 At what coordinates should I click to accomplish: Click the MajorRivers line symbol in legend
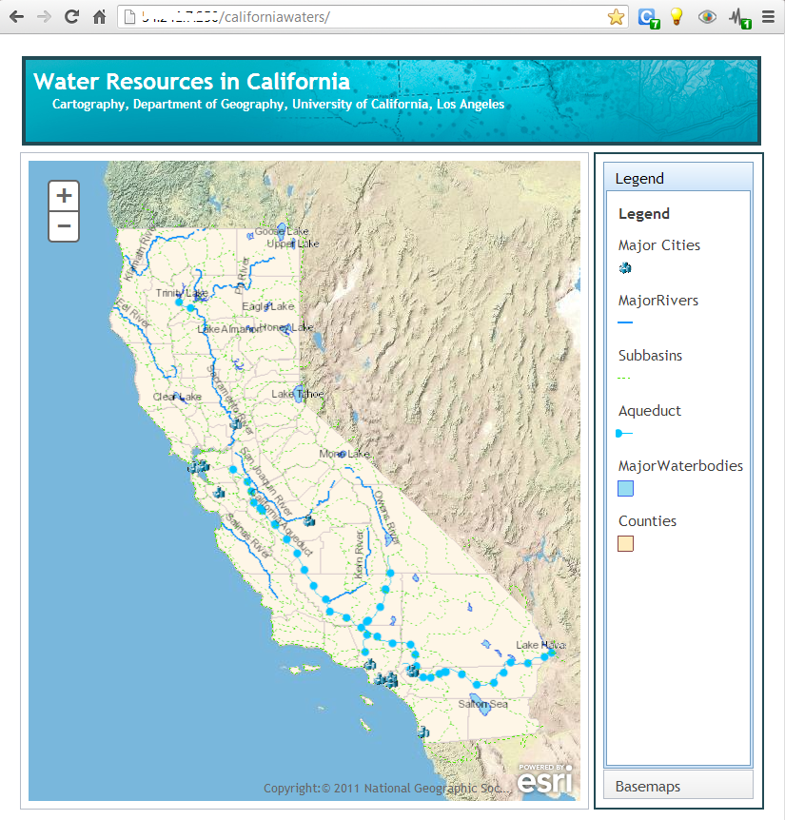tap(624, 322)
